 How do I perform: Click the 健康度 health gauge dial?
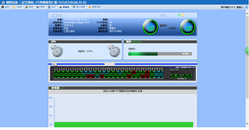click(150, 27)
